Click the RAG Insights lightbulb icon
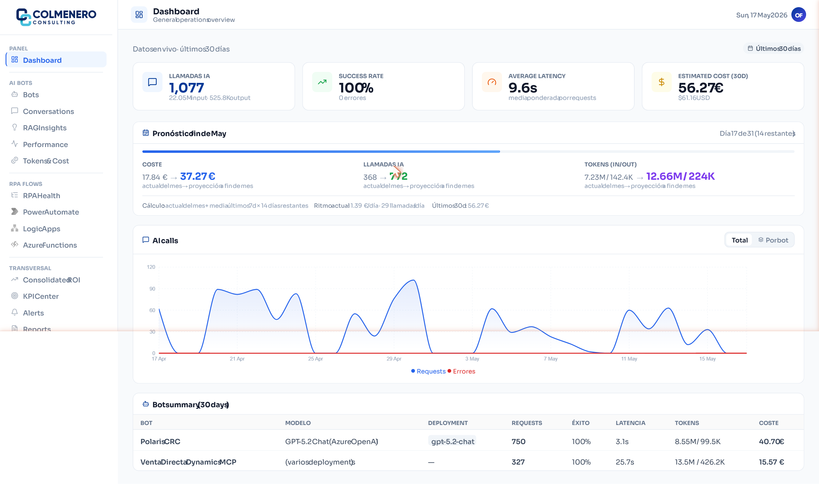The height and width of the screenshot is (484, 819). point(15,128)
